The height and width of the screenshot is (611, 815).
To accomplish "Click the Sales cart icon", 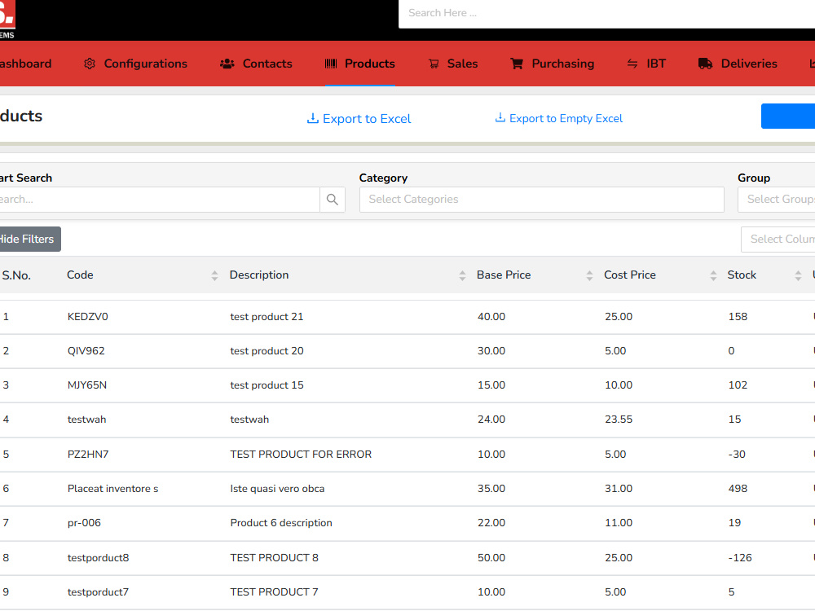I will (434, 64).
